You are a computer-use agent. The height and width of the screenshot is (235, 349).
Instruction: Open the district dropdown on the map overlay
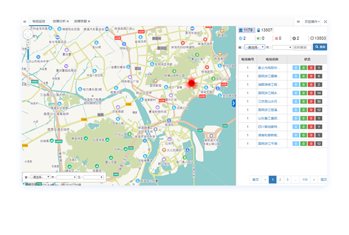click(x=93, y=177)
